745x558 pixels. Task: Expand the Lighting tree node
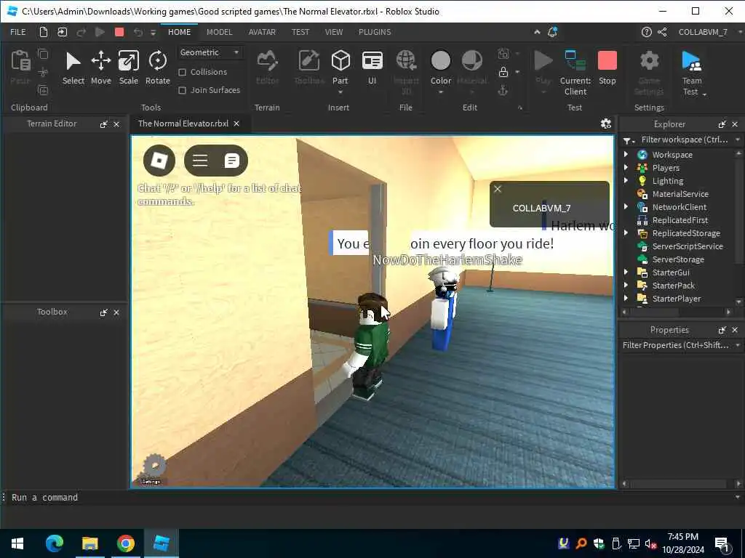point(626,180)
